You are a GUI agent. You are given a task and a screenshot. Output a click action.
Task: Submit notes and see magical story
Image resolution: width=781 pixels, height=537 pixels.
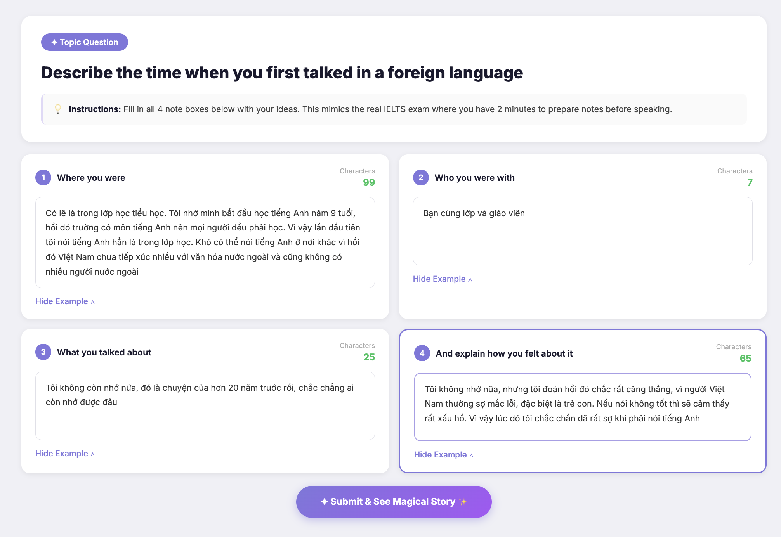(x=394, y=502)
